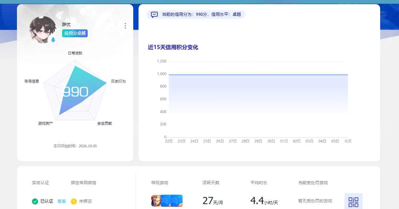Click the 绑定常用微信 heading
399x209 pixels.
[x=84, y=183]
